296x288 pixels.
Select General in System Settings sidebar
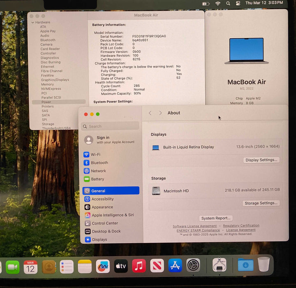111,190
